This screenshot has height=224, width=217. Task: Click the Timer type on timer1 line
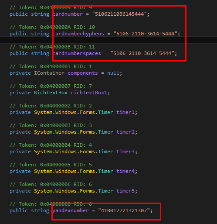coord(105,112)
